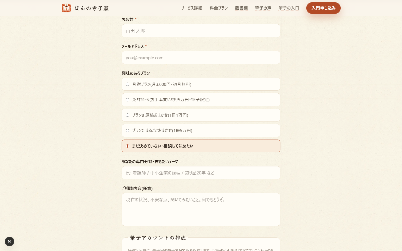The width and height of the screenshot is (402, 251).
Task: Select the 免許皆伝 plan radio option
Action: point(201,100)
